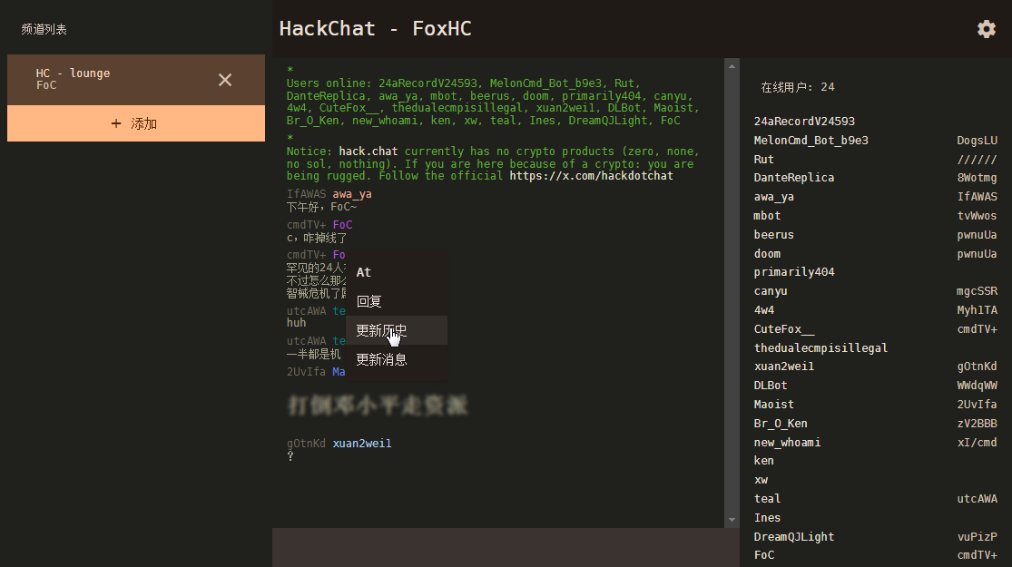Select Ines in online user list
This screenshot has height=567, width=1012.
tap(767, 518)
